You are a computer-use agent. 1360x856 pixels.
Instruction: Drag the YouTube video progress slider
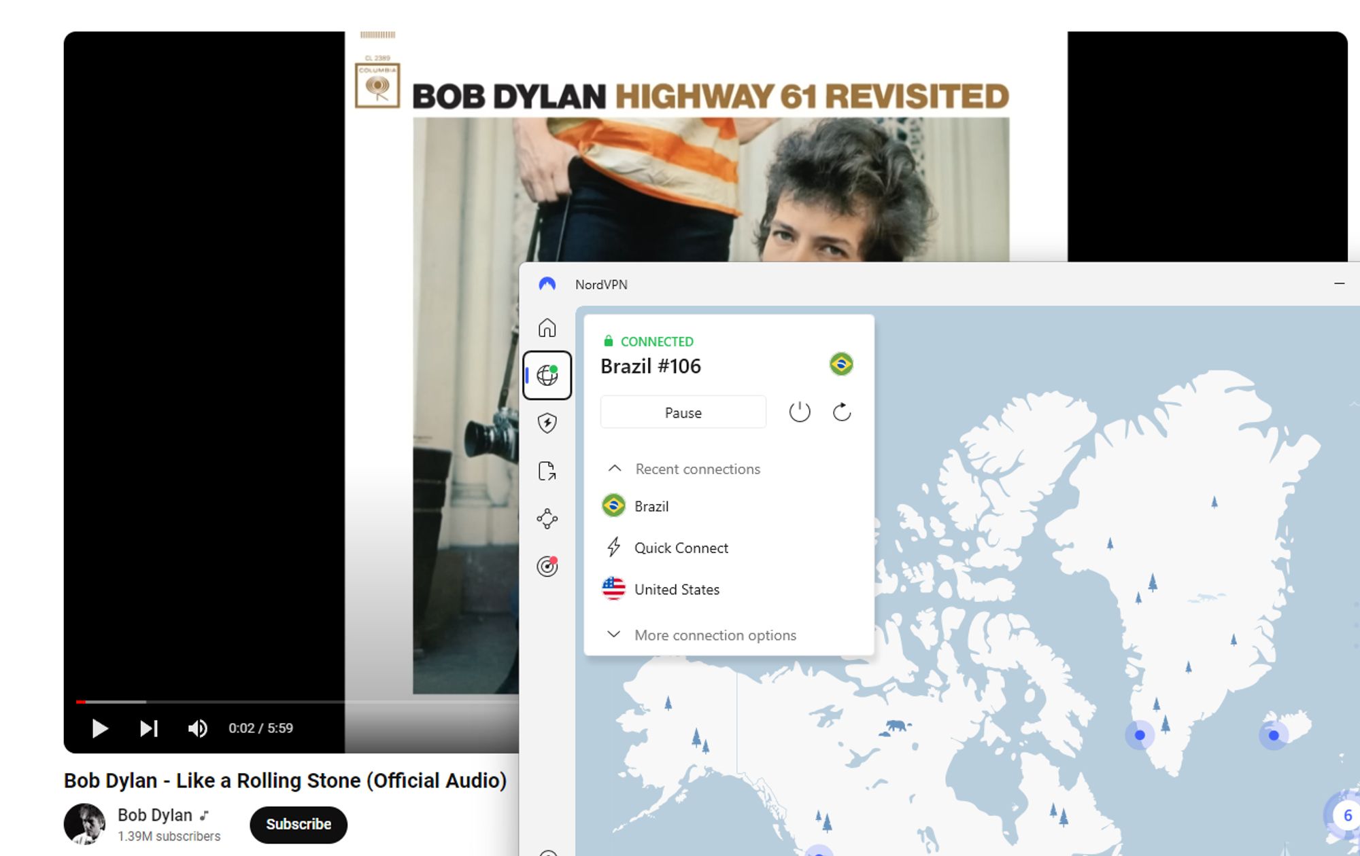click(79, 701)
